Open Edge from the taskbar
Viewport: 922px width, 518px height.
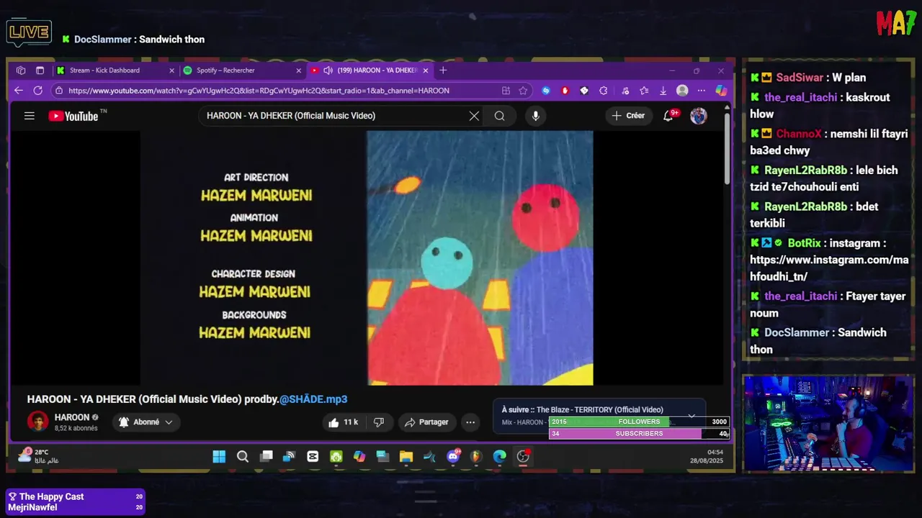click(x=500, y=457)
